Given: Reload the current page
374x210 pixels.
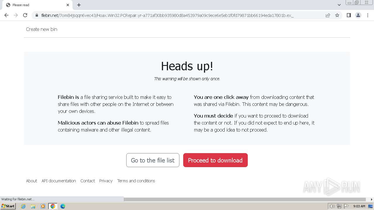Looking at the screenshot, I should click(x=25, y=15).
